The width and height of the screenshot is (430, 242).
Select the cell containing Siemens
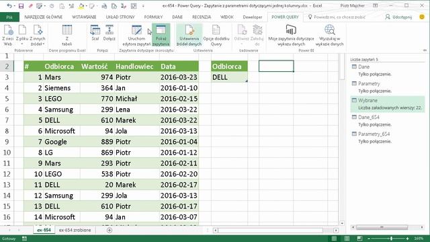click(x=61, y=88)
